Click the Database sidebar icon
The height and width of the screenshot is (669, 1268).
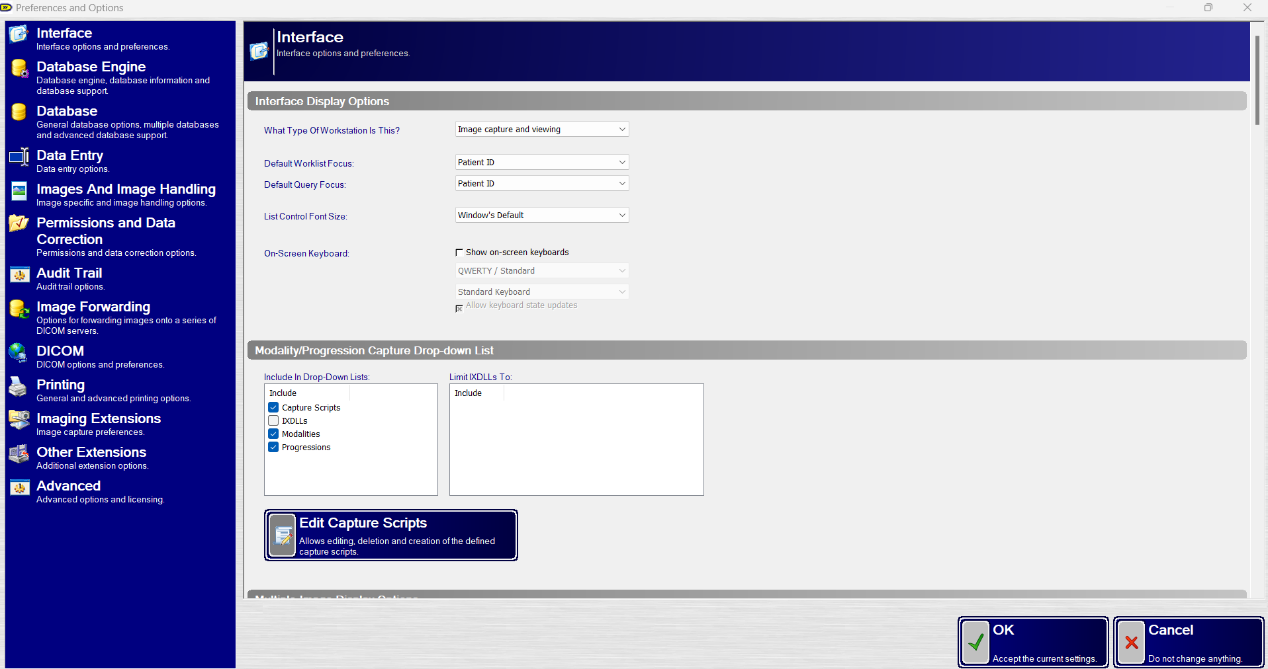pos(19,112)
